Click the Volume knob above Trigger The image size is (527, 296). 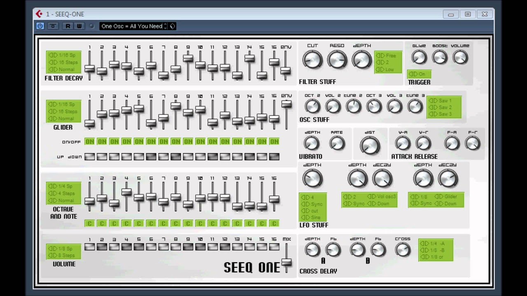point(460,57)
